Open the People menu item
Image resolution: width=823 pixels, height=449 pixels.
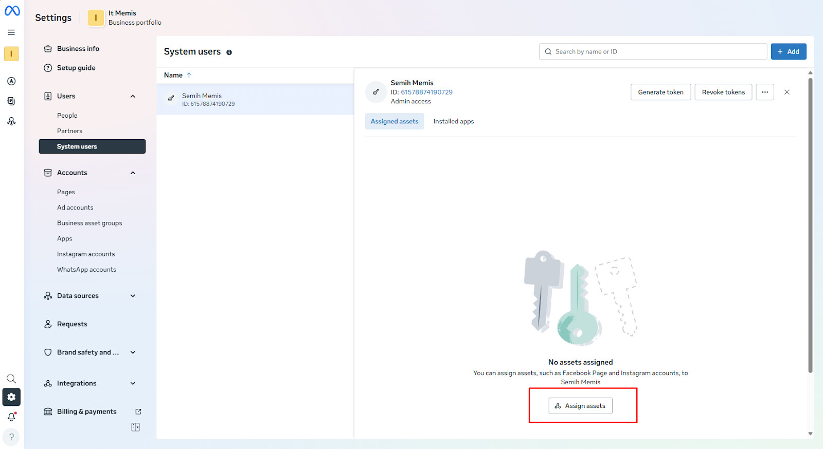67,116
